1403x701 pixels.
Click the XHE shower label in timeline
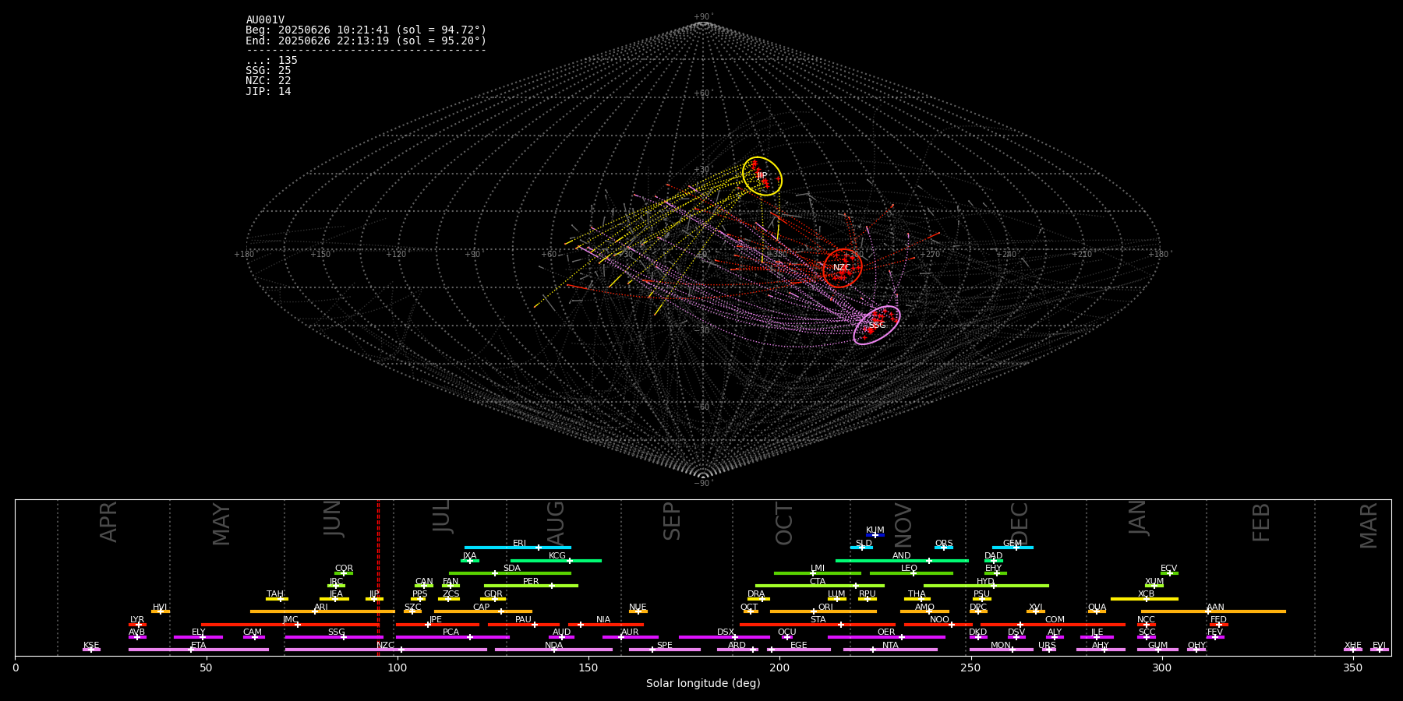(x=1353, y=646)
